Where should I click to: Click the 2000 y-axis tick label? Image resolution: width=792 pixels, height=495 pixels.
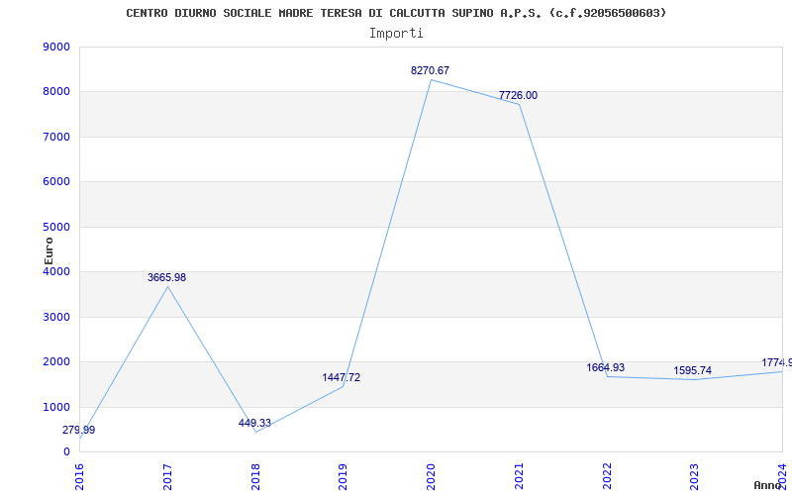(56, 362)
